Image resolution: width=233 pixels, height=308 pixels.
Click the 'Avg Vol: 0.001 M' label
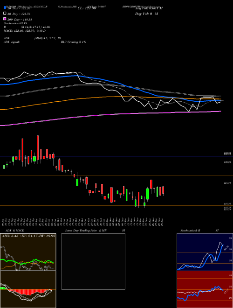coord(149,8)
